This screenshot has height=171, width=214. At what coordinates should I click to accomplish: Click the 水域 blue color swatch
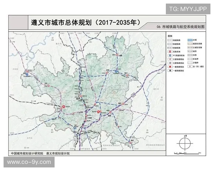[x=190, y=40]
